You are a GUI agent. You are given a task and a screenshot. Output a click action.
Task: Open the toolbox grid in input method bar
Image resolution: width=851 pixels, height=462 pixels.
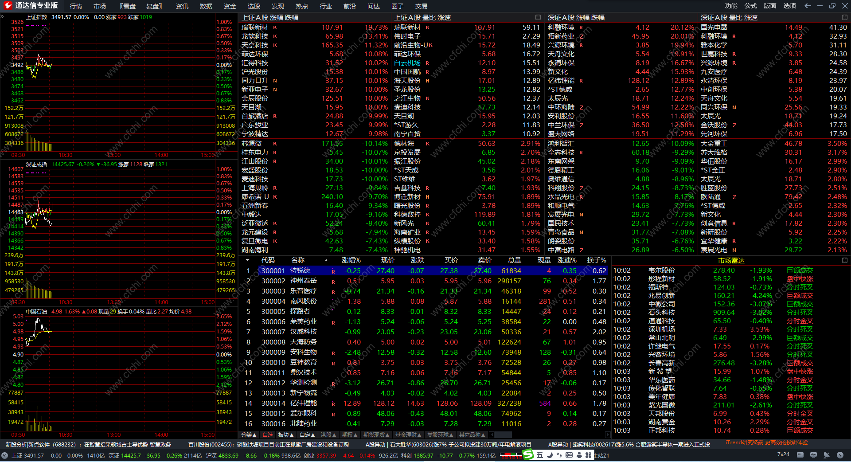pos(588,455)
